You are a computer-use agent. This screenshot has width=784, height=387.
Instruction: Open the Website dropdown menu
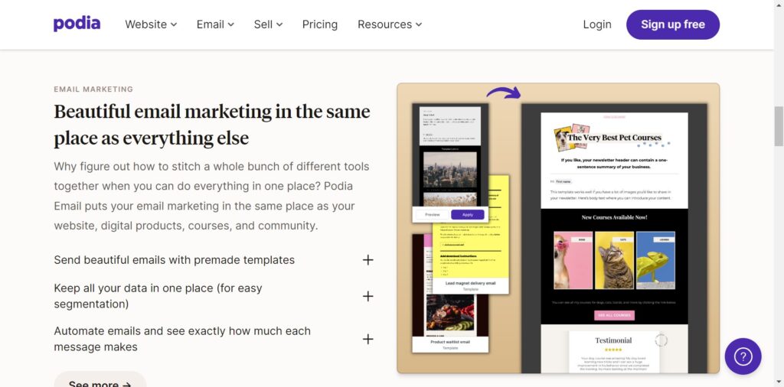point(151,24)
